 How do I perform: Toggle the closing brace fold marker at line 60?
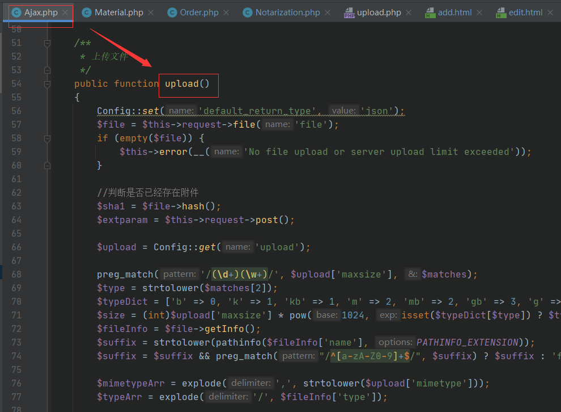(x=47, y=166)
